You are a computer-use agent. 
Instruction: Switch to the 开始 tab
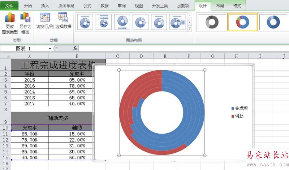click(28, 6)
